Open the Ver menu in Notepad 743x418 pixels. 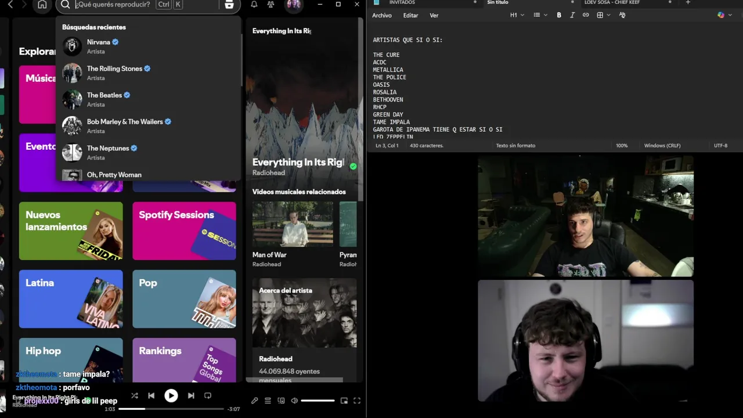(434, 16)
